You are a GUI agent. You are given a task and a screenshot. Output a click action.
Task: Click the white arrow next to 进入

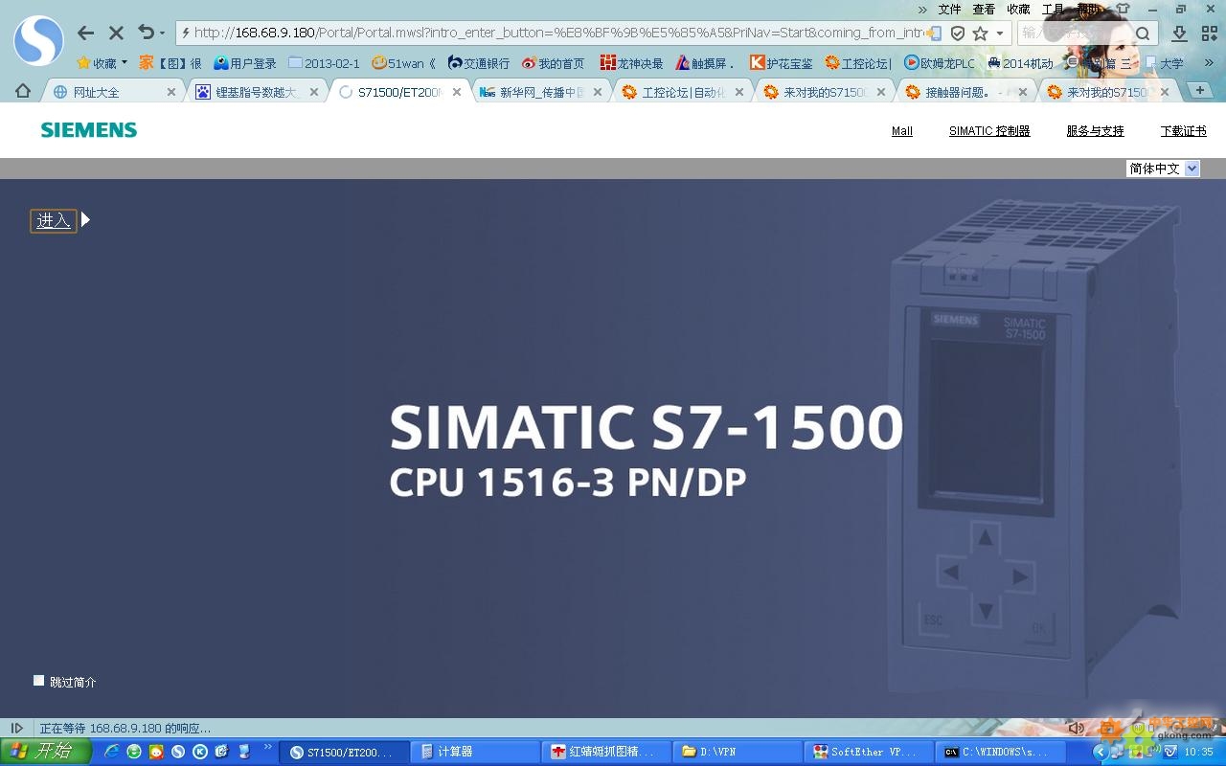pos(85,220)
